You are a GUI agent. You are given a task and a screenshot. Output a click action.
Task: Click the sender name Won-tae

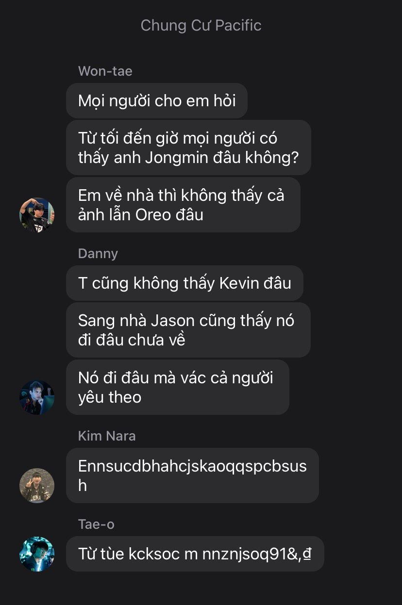point(105,71)
